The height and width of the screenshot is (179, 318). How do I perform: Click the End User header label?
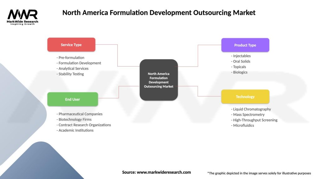72,99
